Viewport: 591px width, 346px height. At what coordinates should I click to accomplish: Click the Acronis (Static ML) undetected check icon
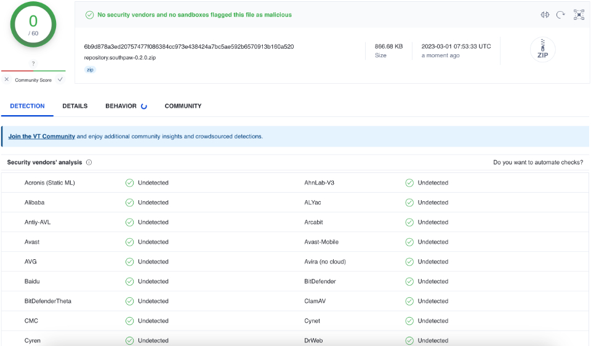tap(130, 183)
